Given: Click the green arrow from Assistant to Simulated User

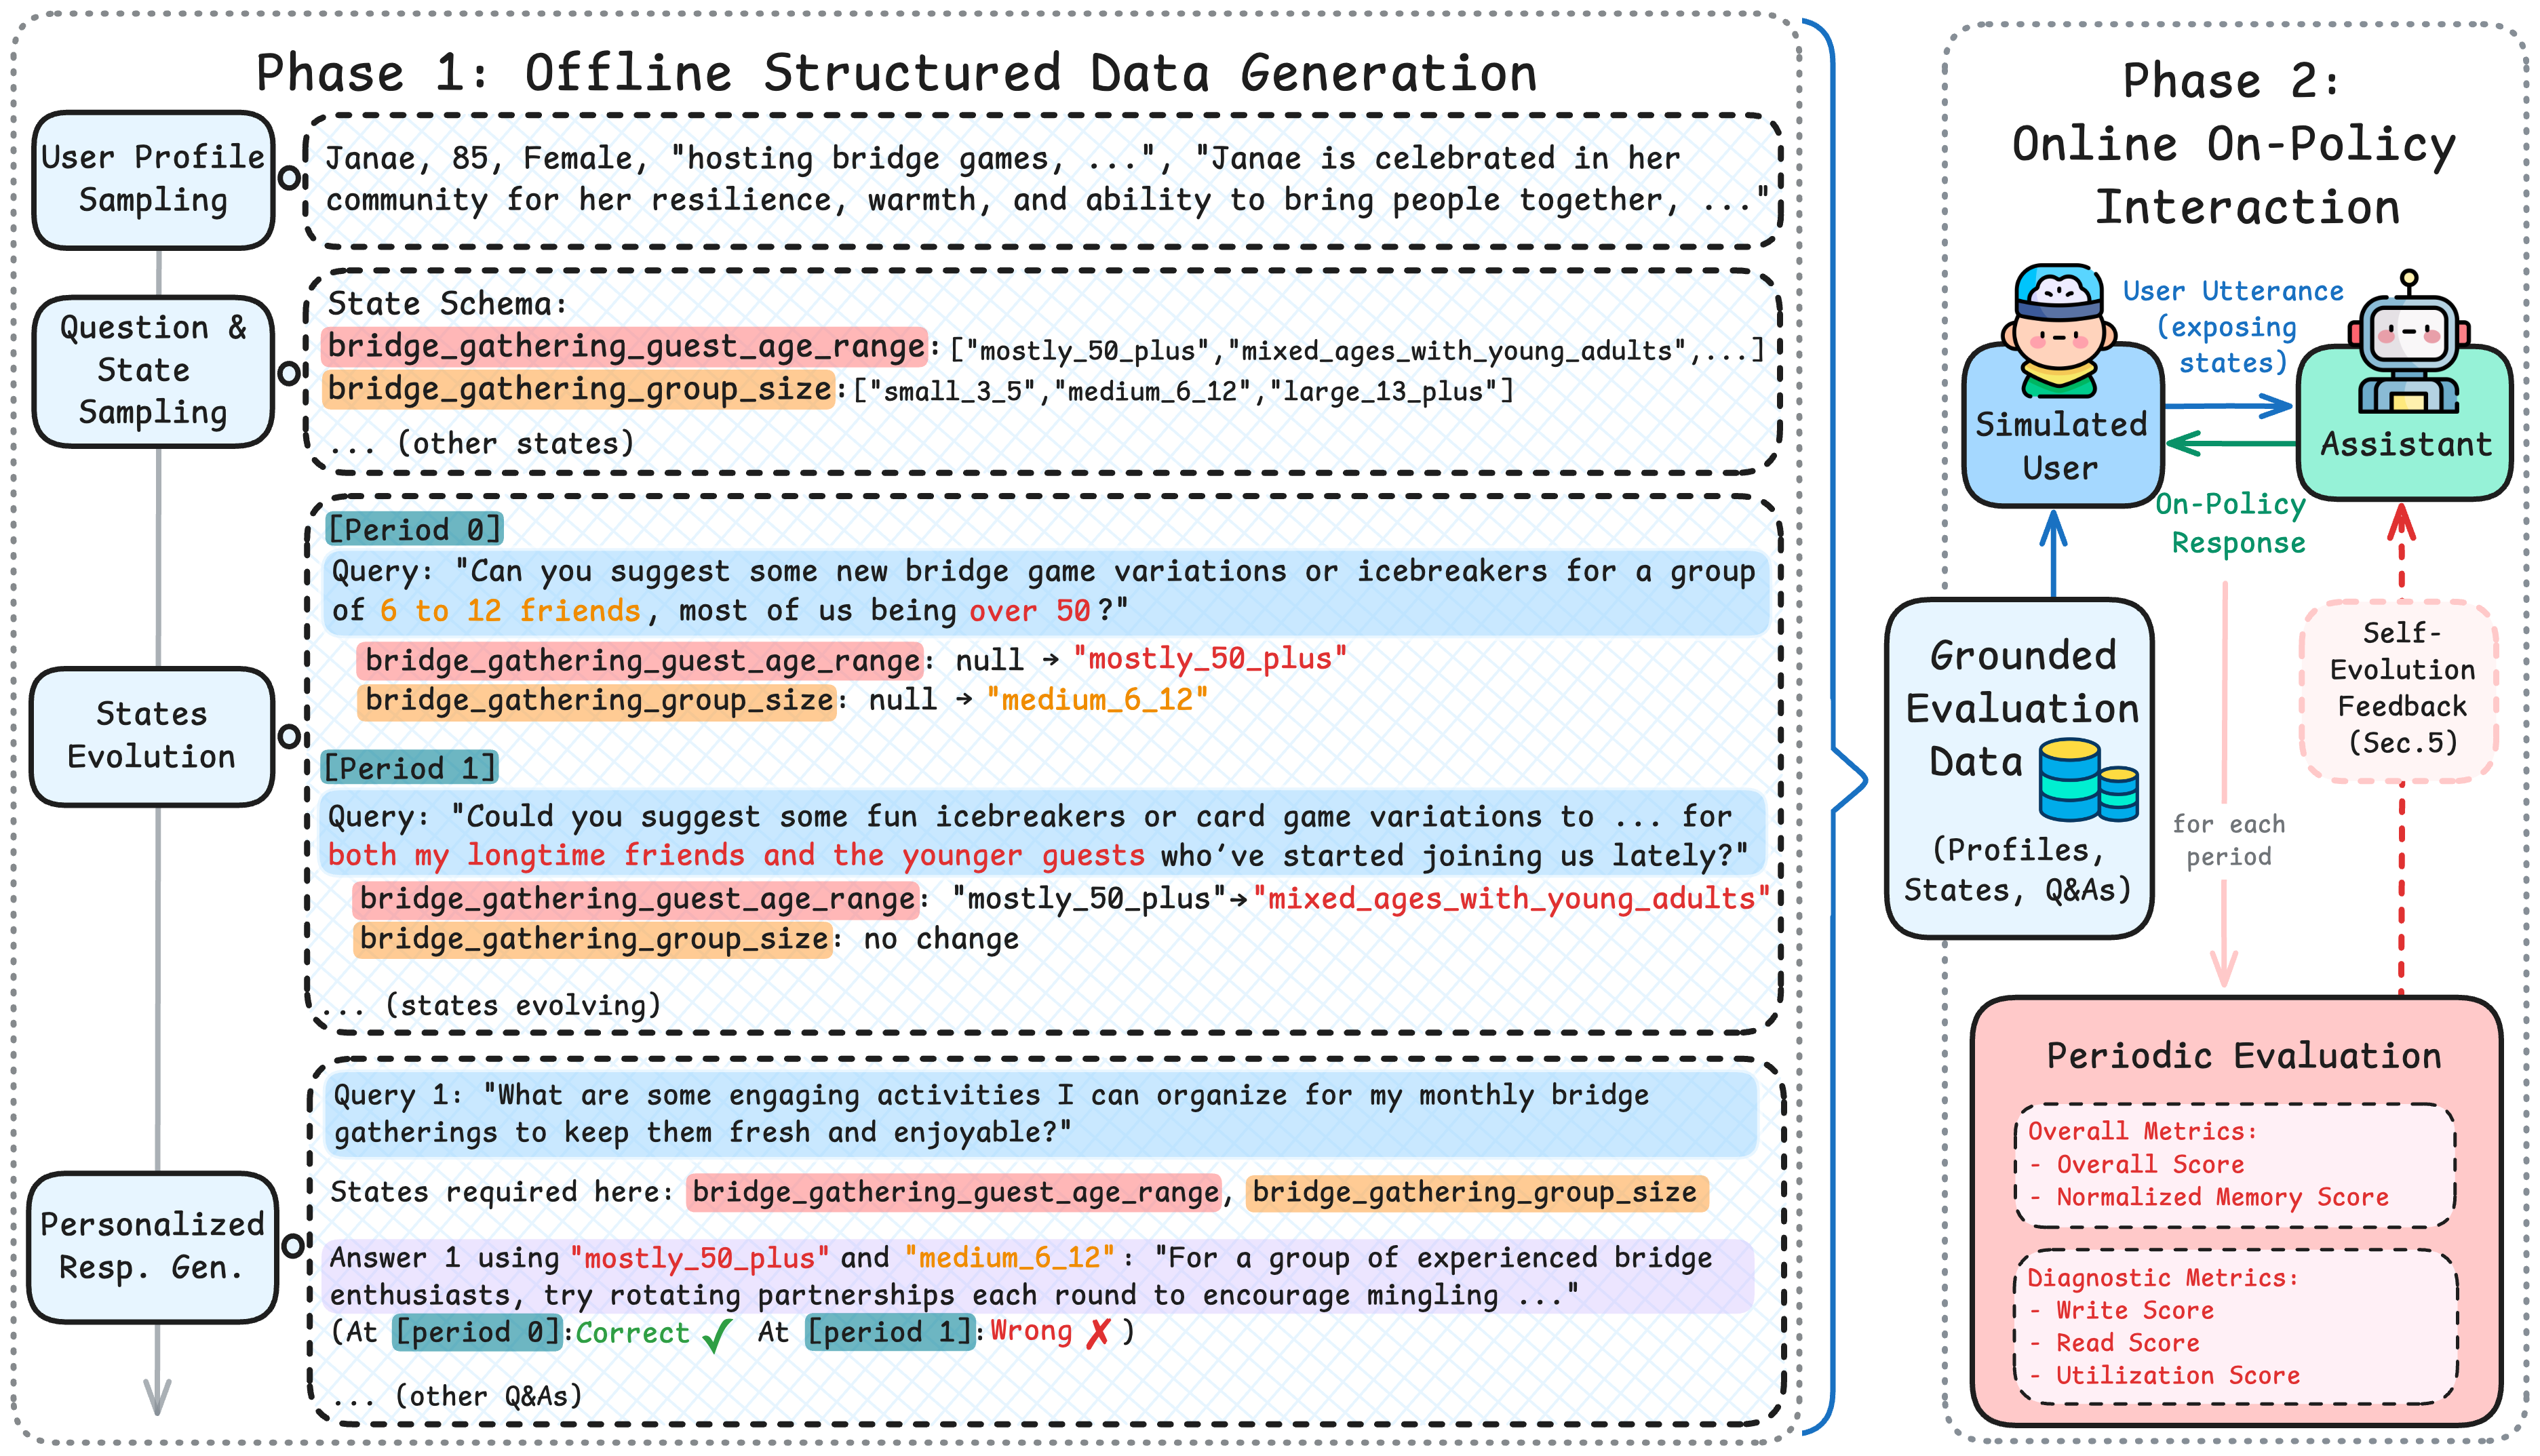Looking at the screenshot, I should (x=2231, y=443).
